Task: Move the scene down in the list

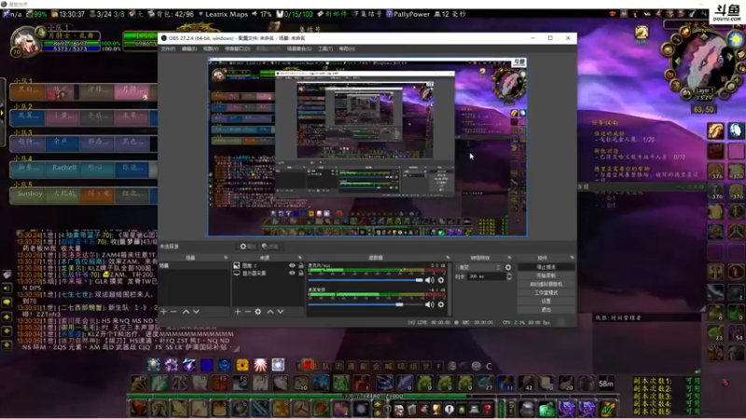Action: [x=196, y=312]
